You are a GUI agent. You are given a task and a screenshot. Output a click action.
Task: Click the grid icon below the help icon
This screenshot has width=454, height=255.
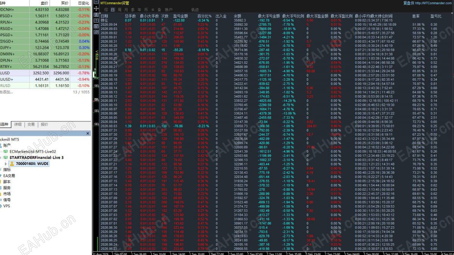coord(96,27)
